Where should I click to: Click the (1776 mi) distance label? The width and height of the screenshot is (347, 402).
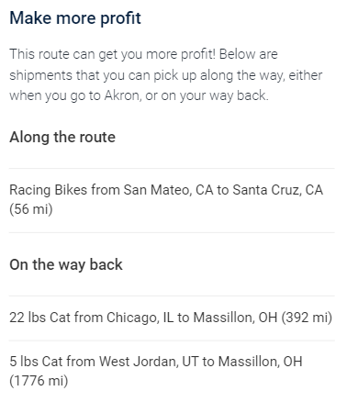tap(39, 381)
